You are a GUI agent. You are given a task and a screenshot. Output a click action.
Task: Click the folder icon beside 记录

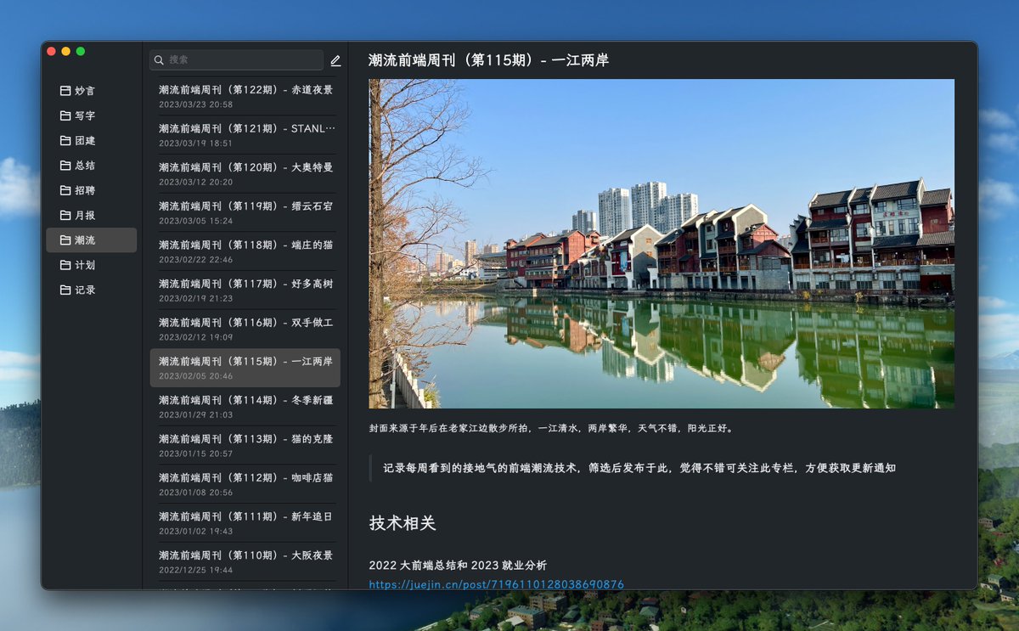pos(66,290)
